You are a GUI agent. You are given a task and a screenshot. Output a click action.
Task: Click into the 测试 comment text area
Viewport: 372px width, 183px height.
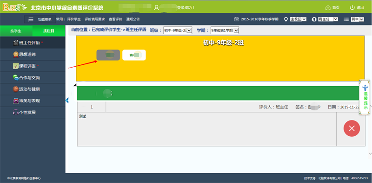[x=206, y=129]
